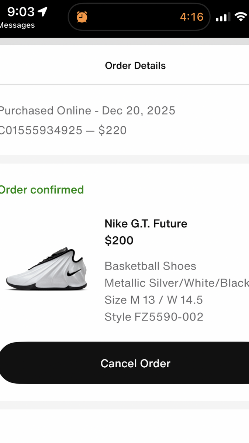The image size is (249, 443).
Task: Tap the green Order confirmed status text
Action: [41, 190]
